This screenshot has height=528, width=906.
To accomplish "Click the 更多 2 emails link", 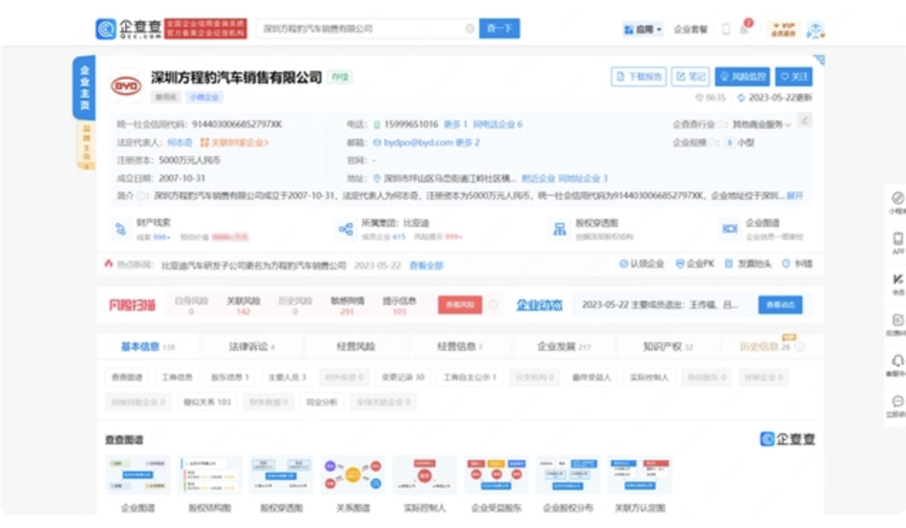I will click(467, 142).
